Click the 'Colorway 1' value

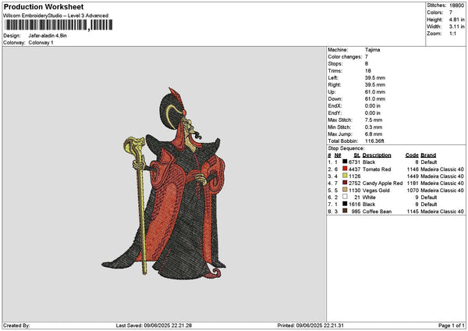point(41,43)
